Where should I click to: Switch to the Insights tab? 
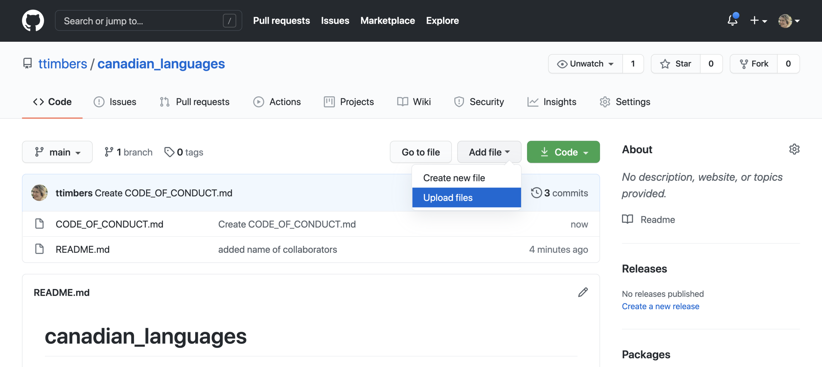[552, 102]
